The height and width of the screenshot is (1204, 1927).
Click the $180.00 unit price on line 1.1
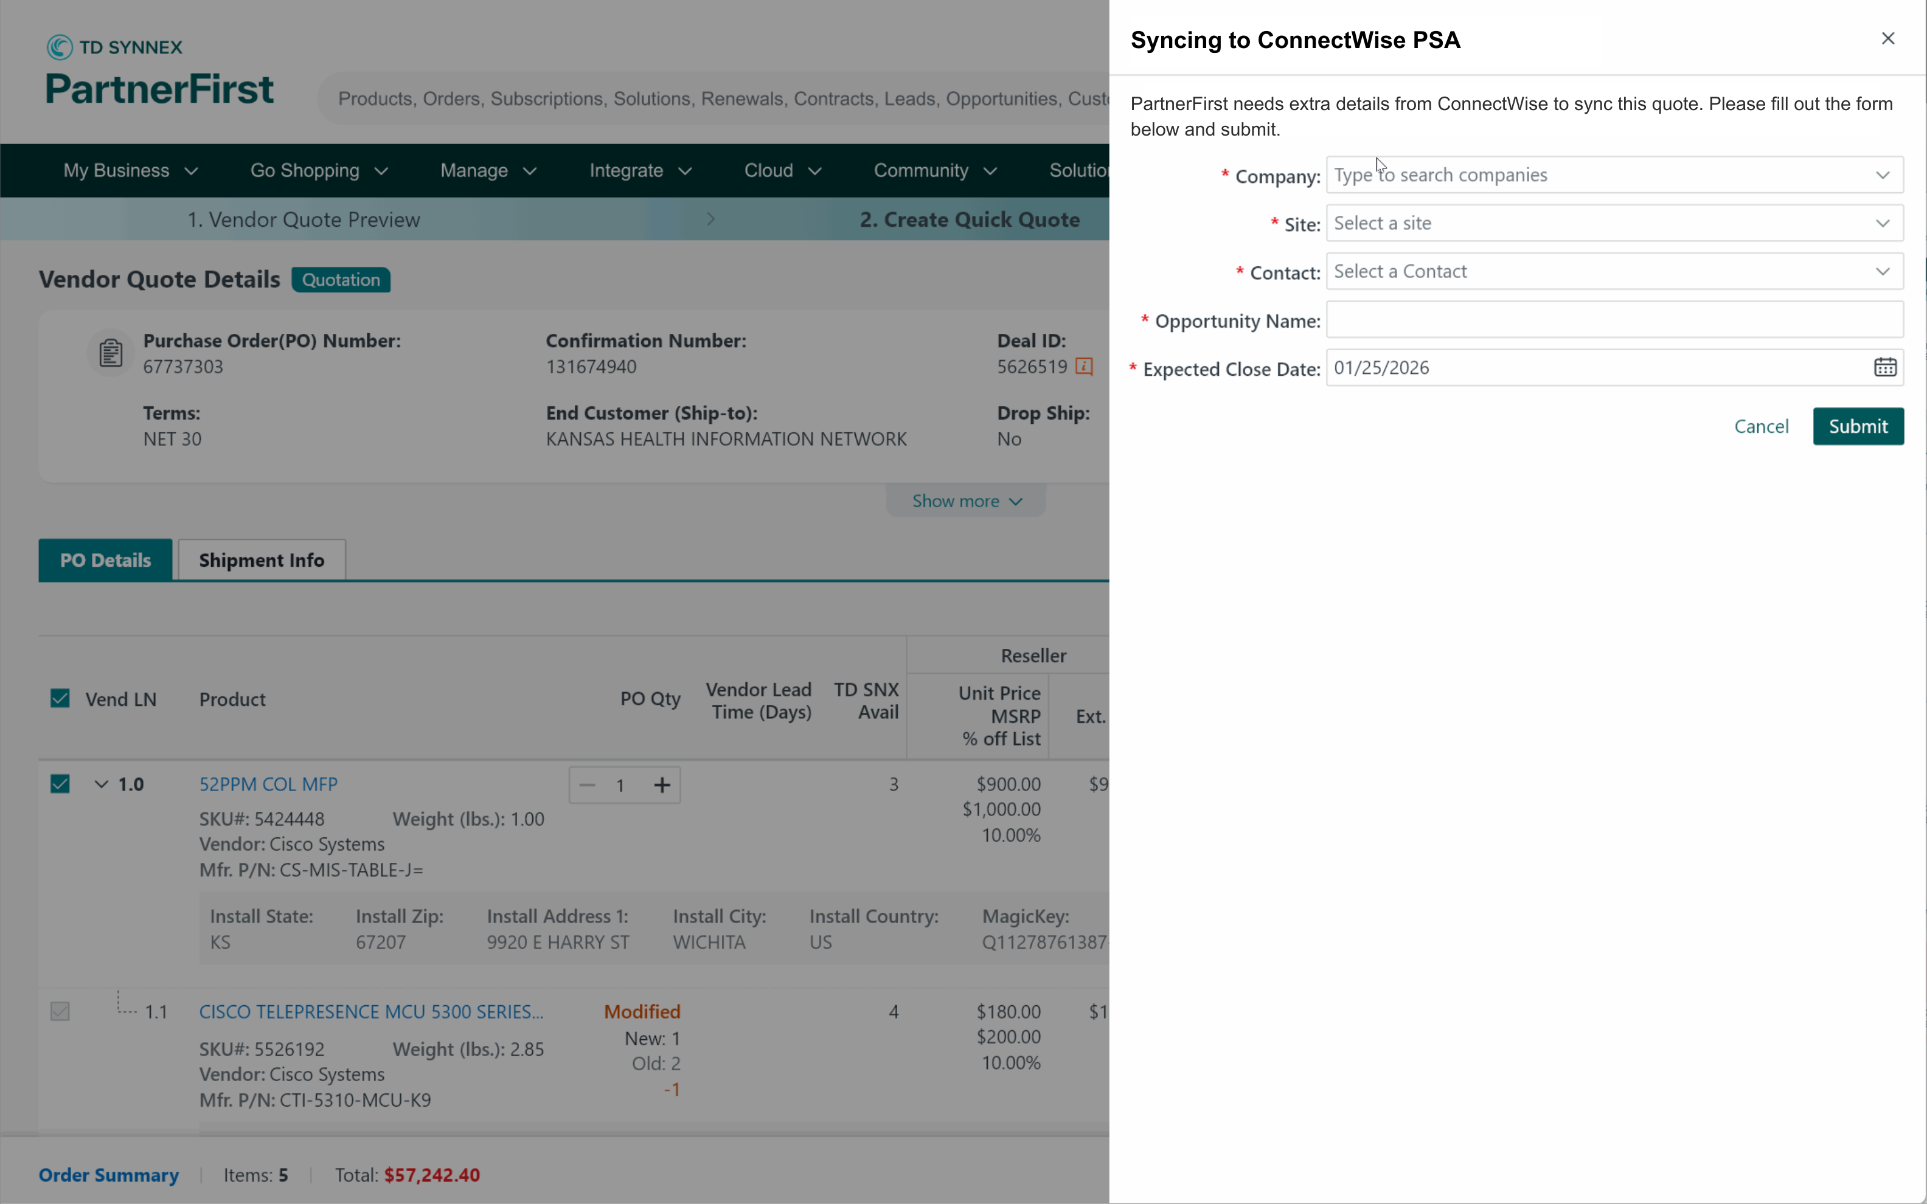(x=1008, y=1011)
